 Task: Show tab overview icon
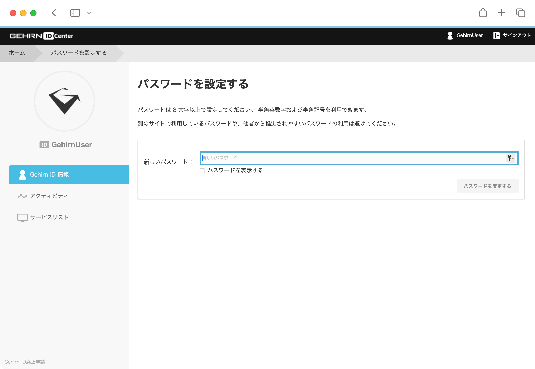click(521, 13)
